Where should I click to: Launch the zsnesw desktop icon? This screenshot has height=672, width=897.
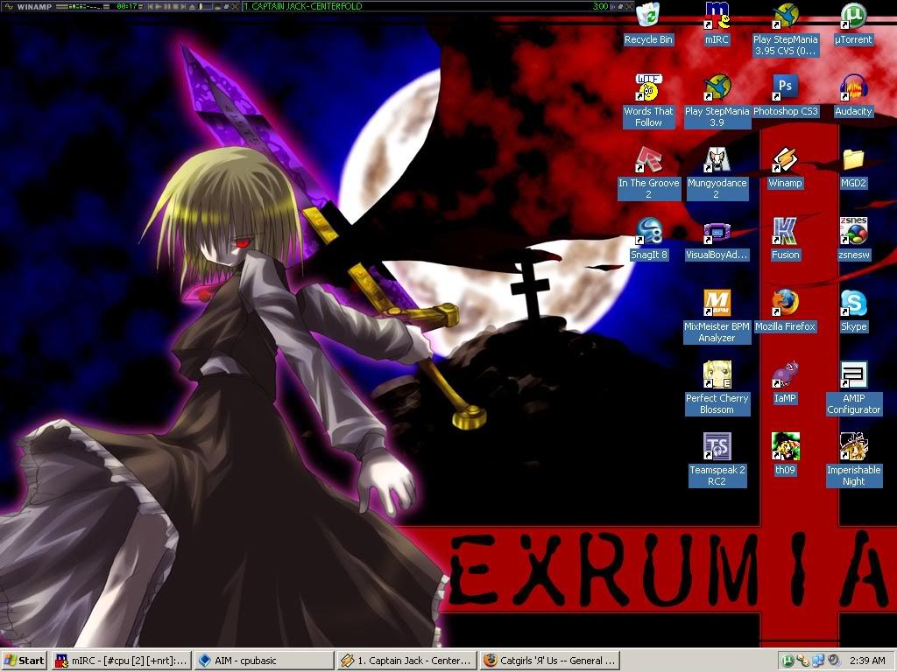tap(853, 240)
